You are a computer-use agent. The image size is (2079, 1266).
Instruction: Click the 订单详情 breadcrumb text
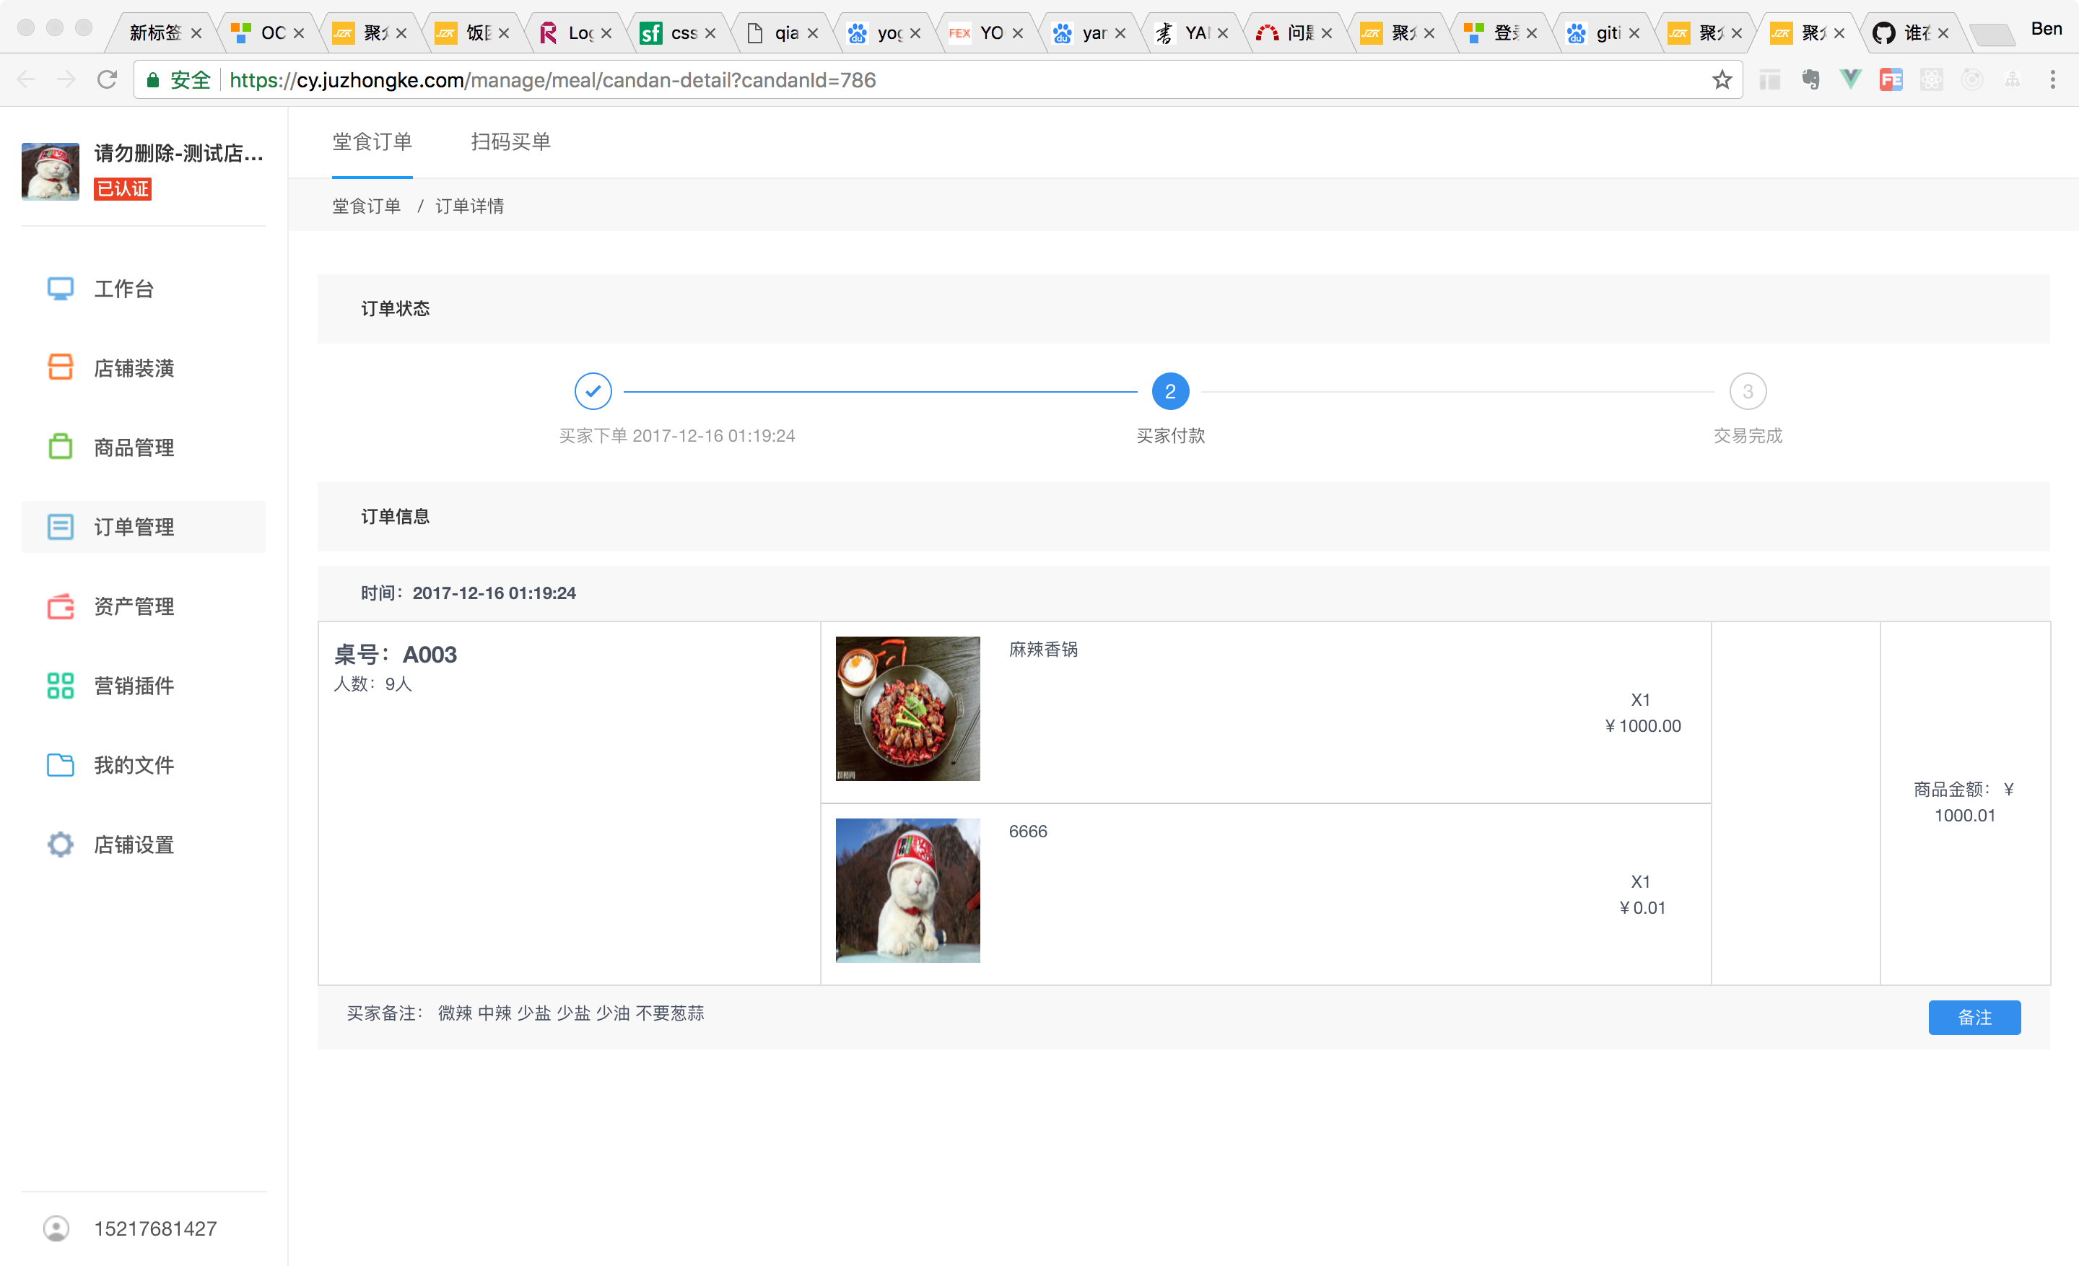[x=470, y=206]
